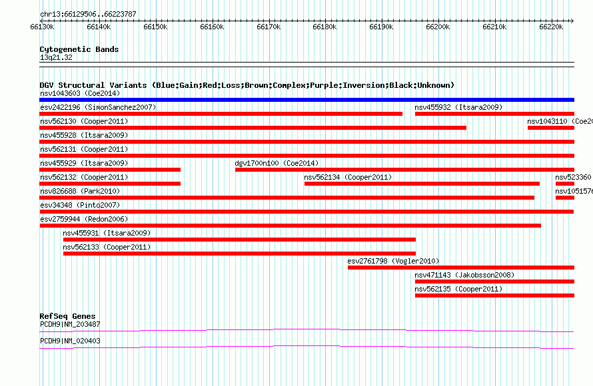
Task: Click the short red nsv1043110 bar
Action: 551,128
